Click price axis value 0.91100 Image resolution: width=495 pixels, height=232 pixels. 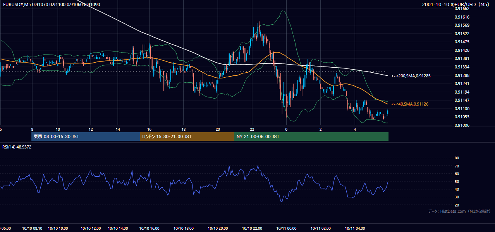(x=462, y=109)
